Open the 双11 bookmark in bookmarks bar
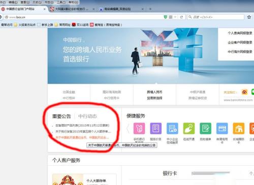 [x=80, y=25]
